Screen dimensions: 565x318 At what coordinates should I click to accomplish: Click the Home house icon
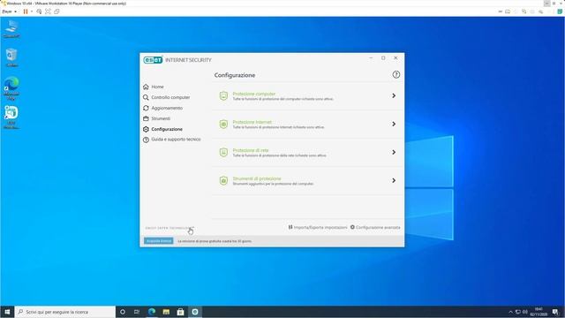146,87
